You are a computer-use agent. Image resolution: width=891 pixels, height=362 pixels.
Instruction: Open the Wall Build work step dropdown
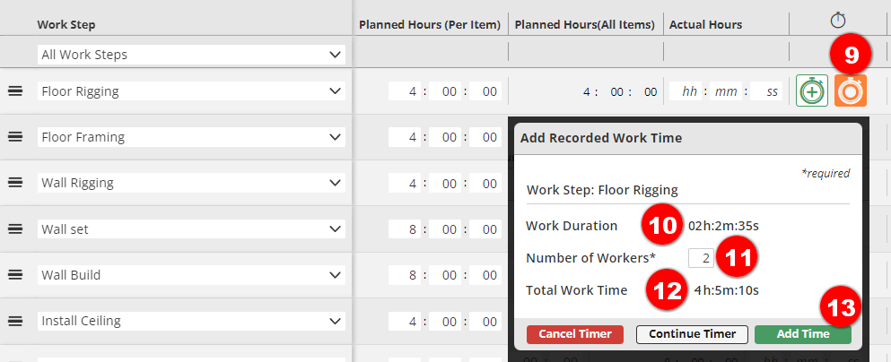click(191, 275)
